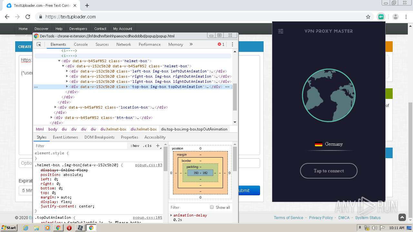Expand the location-box div node
The height and width of the screenshot is (232, 413).
[55, 107]
